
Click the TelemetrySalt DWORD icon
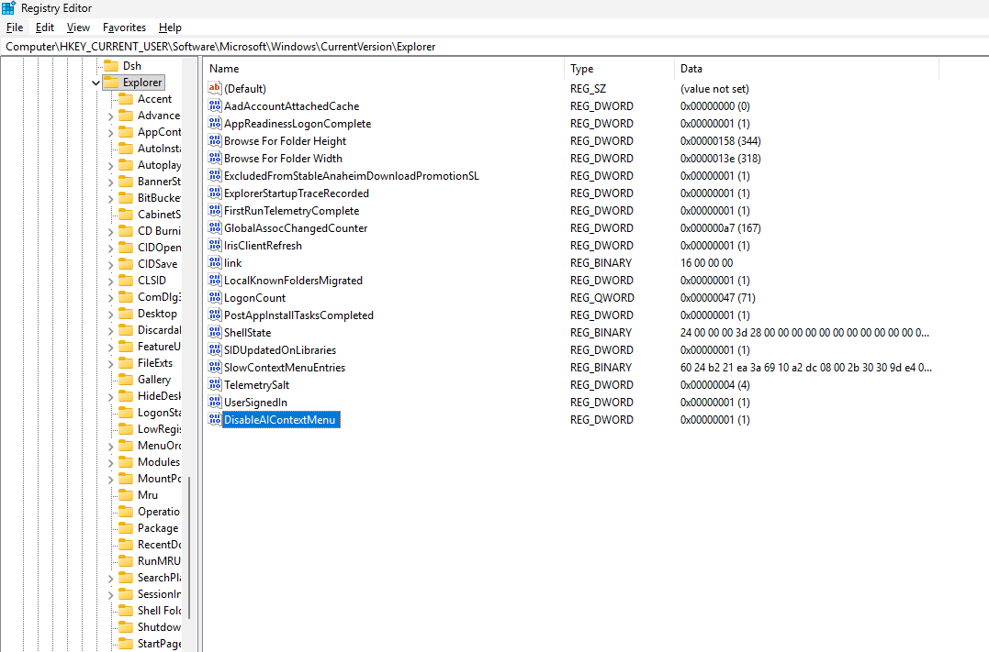(215, 385)
